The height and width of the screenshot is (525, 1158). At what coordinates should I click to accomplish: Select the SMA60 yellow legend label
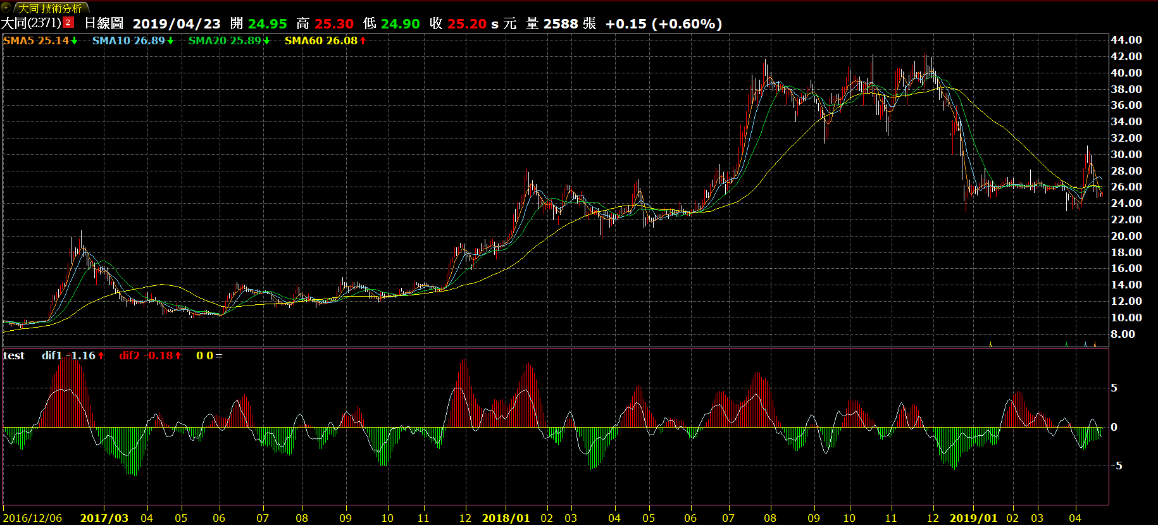click(321, 40)
